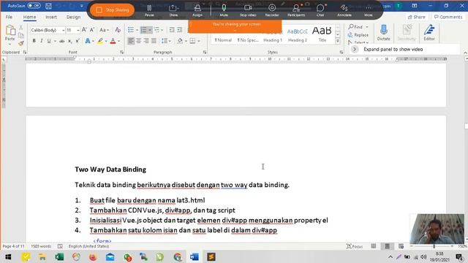This screenshot has height=263, width=468.
Task: Toggle Italic formatting
Action: (42, 41)
